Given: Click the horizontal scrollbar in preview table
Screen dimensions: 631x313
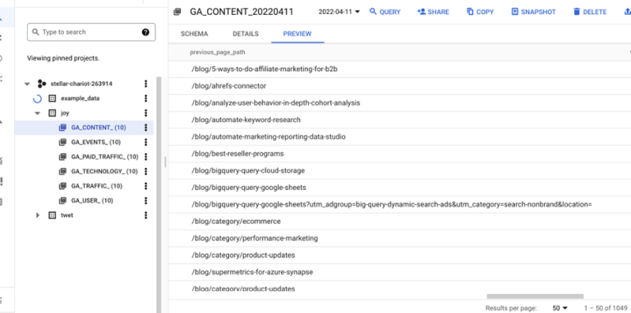Looking at the screenshot, I should tap(535, 297).
